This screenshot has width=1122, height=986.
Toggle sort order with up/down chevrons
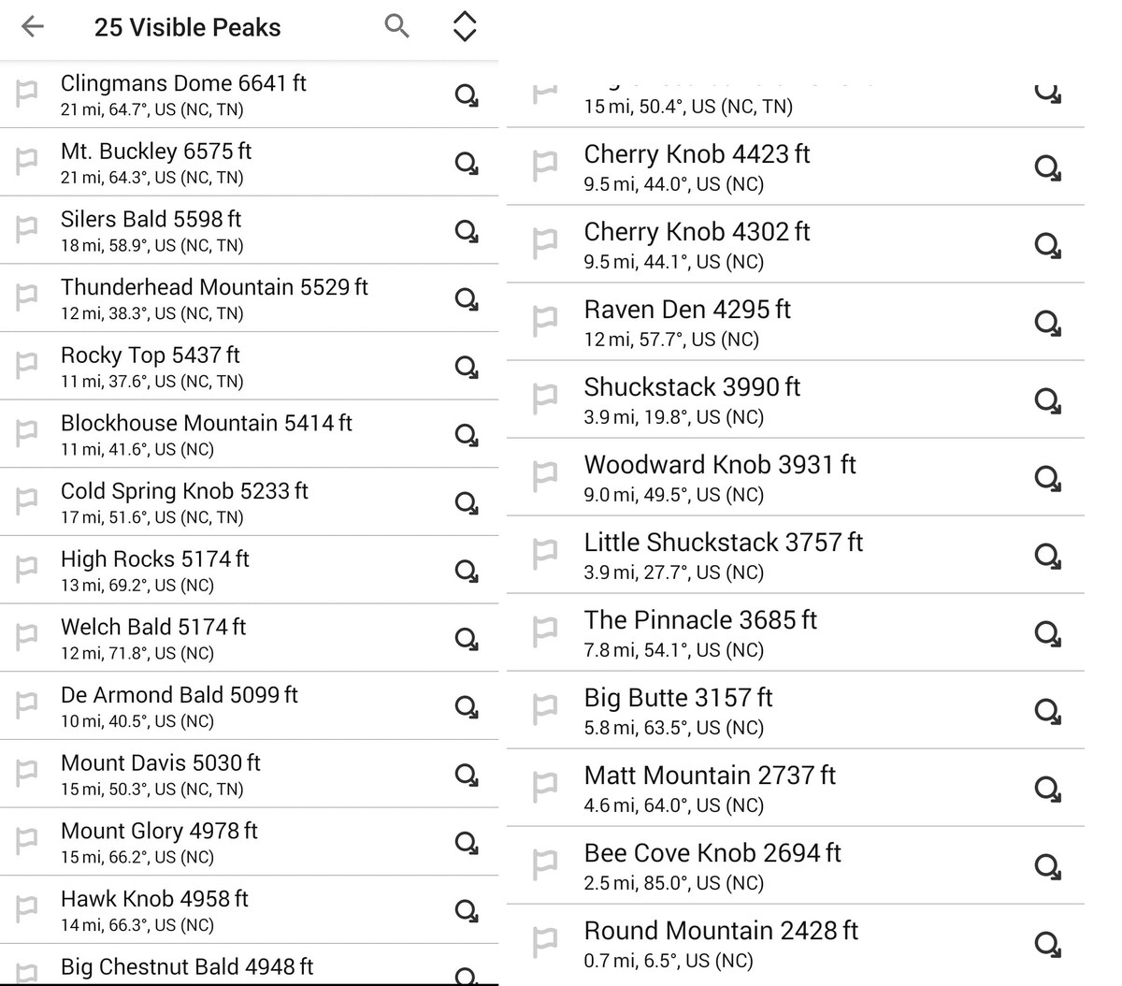[x=465, y=26]
